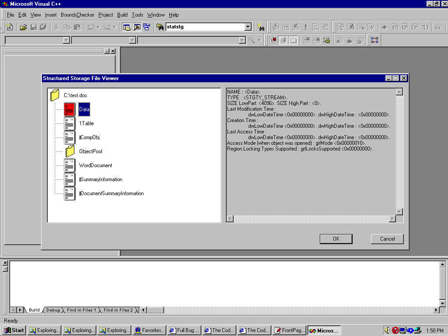Screen dimensions: 448x336
Task: Select the ObjectPool storage folder
Action: (91, 151)
